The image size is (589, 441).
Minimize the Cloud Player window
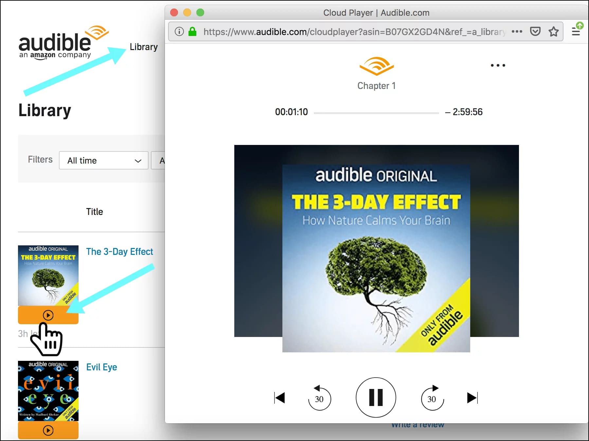pos(187,12)
